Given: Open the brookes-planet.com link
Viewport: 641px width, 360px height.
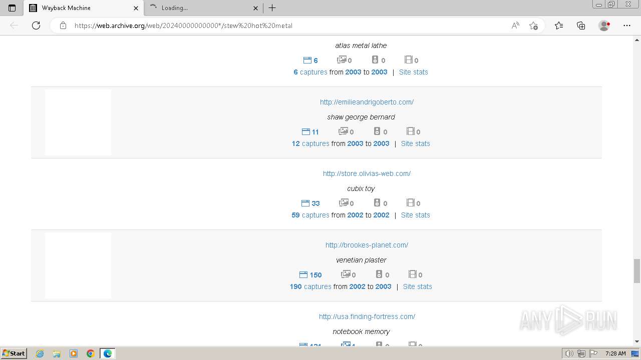Looking at the screenshot, I should point(367,245).
